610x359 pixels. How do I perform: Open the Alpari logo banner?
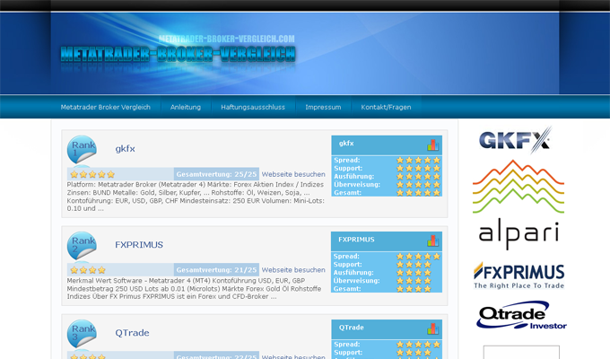[518, 205]
